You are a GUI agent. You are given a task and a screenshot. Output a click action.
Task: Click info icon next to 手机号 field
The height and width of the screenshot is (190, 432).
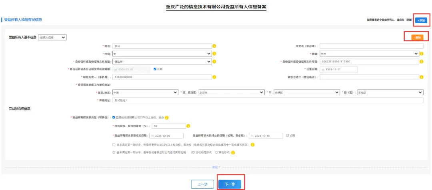point(214,77)
